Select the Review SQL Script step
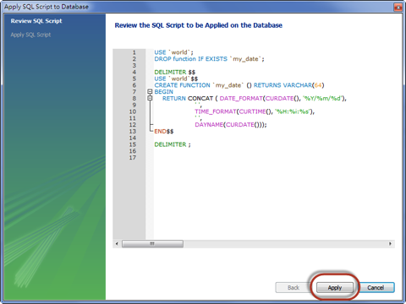This screenshot has height=304, width=406. (x=36, y=21)
